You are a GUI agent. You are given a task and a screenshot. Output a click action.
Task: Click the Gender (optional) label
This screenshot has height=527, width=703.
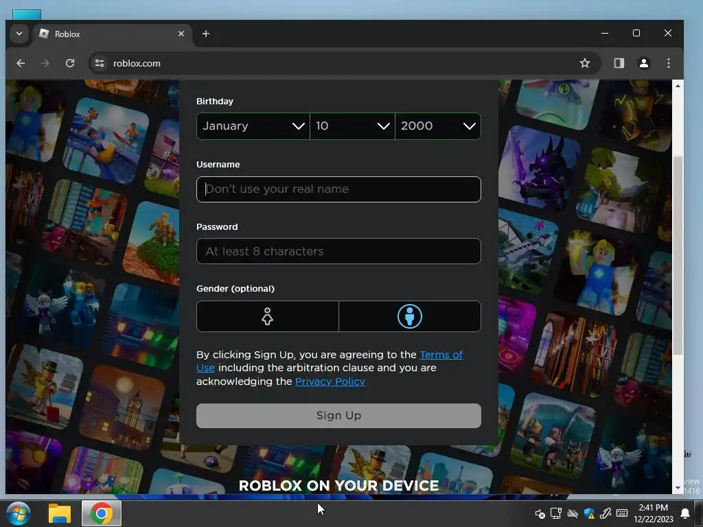[x=235, y=289]
